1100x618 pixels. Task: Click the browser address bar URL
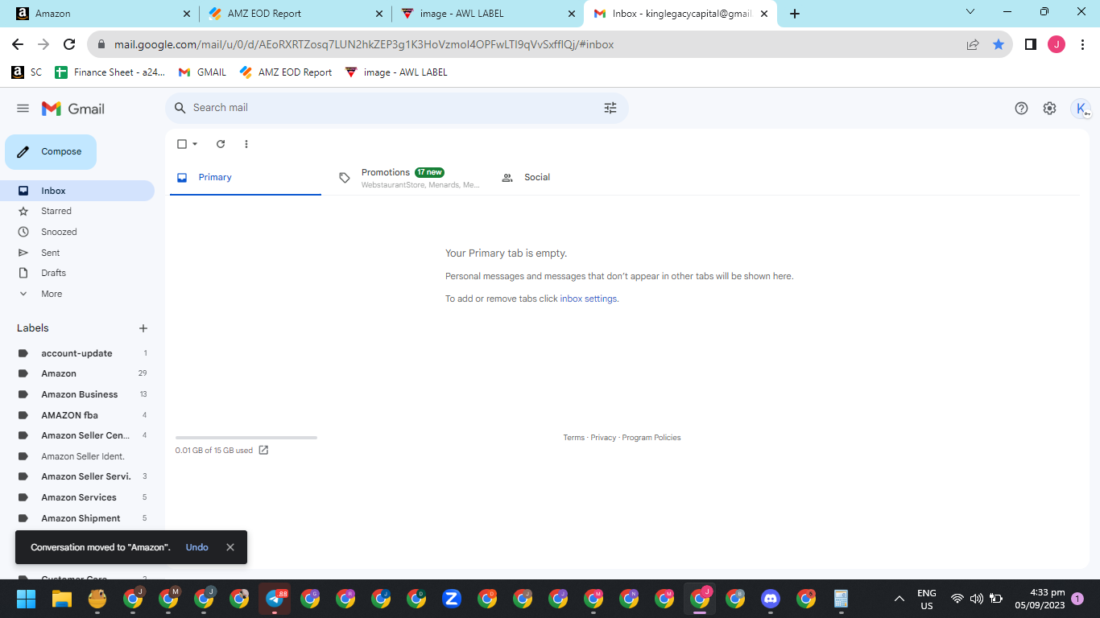pos(364,45)
